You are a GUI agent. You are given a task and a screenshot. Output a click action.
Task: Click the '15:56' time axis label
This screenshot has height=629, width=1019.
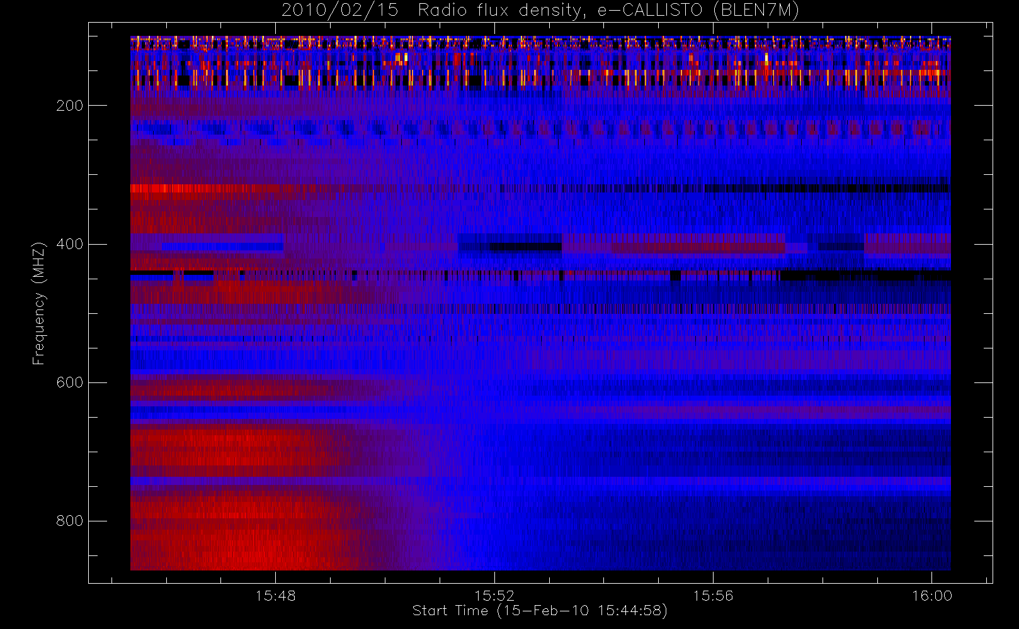pos(713,596)
